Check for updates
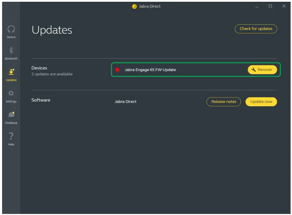This screenshot has width=292, height=215. [255, 29]
